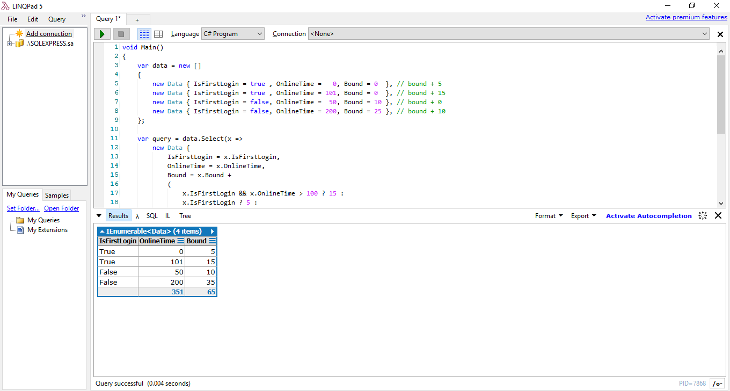Click the 'OnlineTime = x.OnlineTime,' code line
Viewport: 730px width, 391px height.
click(x=216, y=166)
